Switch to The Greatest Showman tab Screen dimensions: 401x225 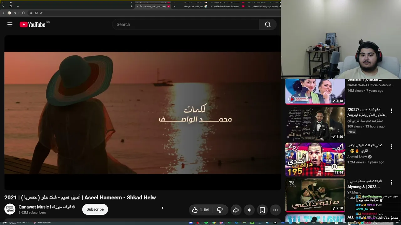pos(228,6)
